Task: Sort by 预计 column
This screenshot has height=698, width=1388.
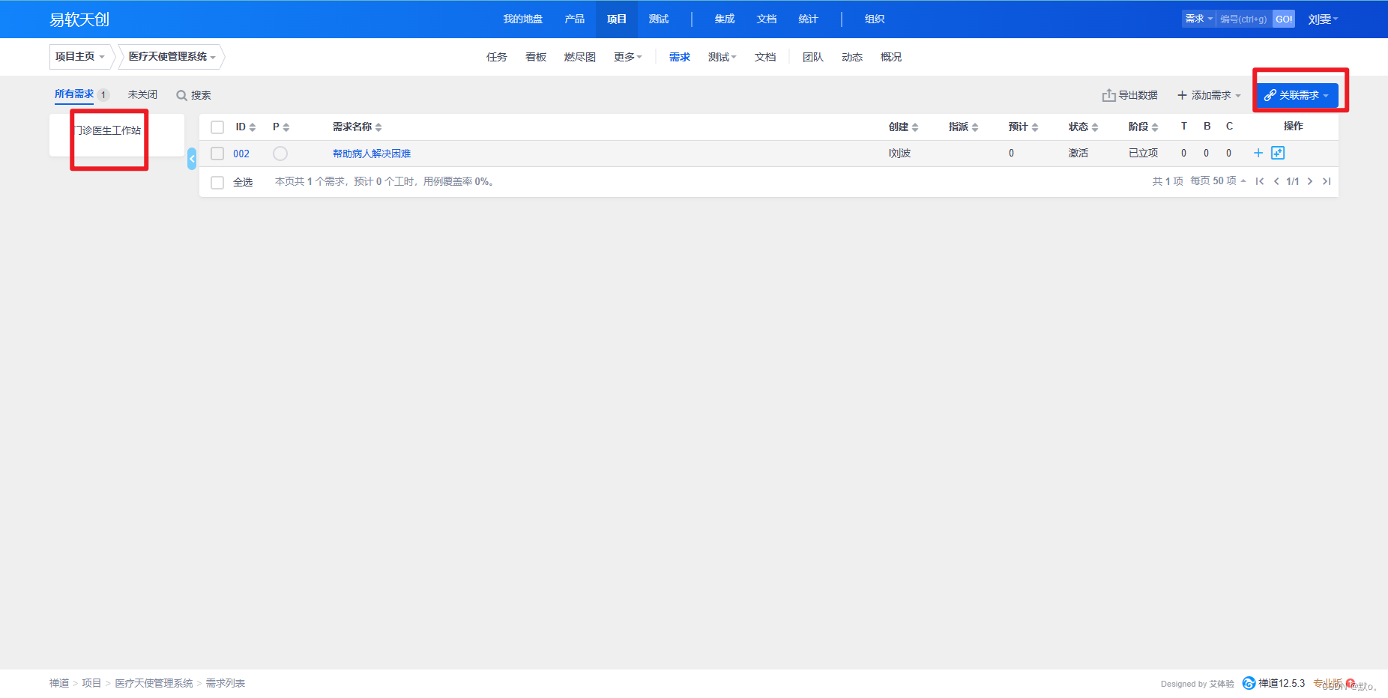Action: pyautogui.click(x=1024, y=127)
